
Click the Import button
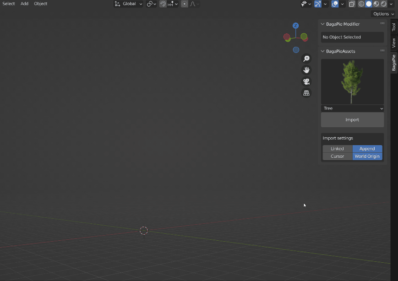point(352,120)
